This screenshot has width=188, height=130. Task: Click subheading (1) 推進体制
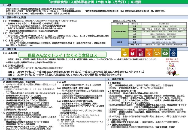point(114,83)
